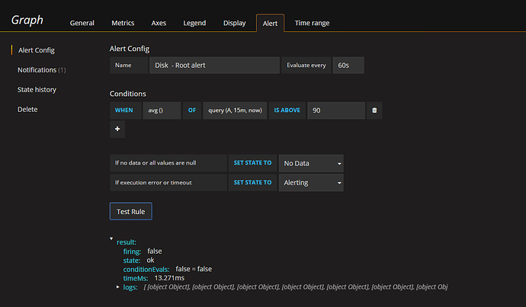Edit the alert Name field

coord(213,66)
